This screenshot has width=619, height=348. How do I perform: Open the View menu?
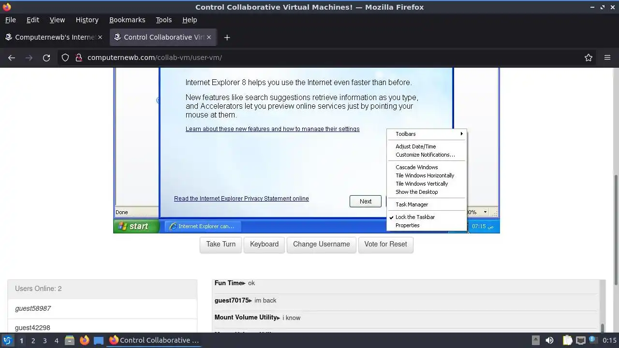coord(57,20)
